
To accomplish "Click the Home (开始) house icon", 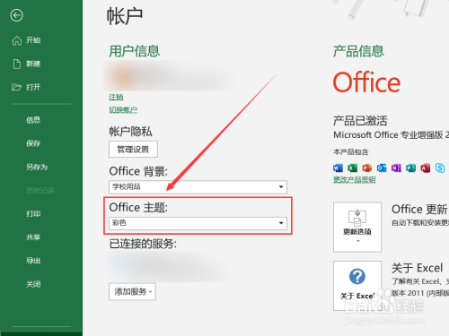I will pyautogui.click(x=17, y=40).
